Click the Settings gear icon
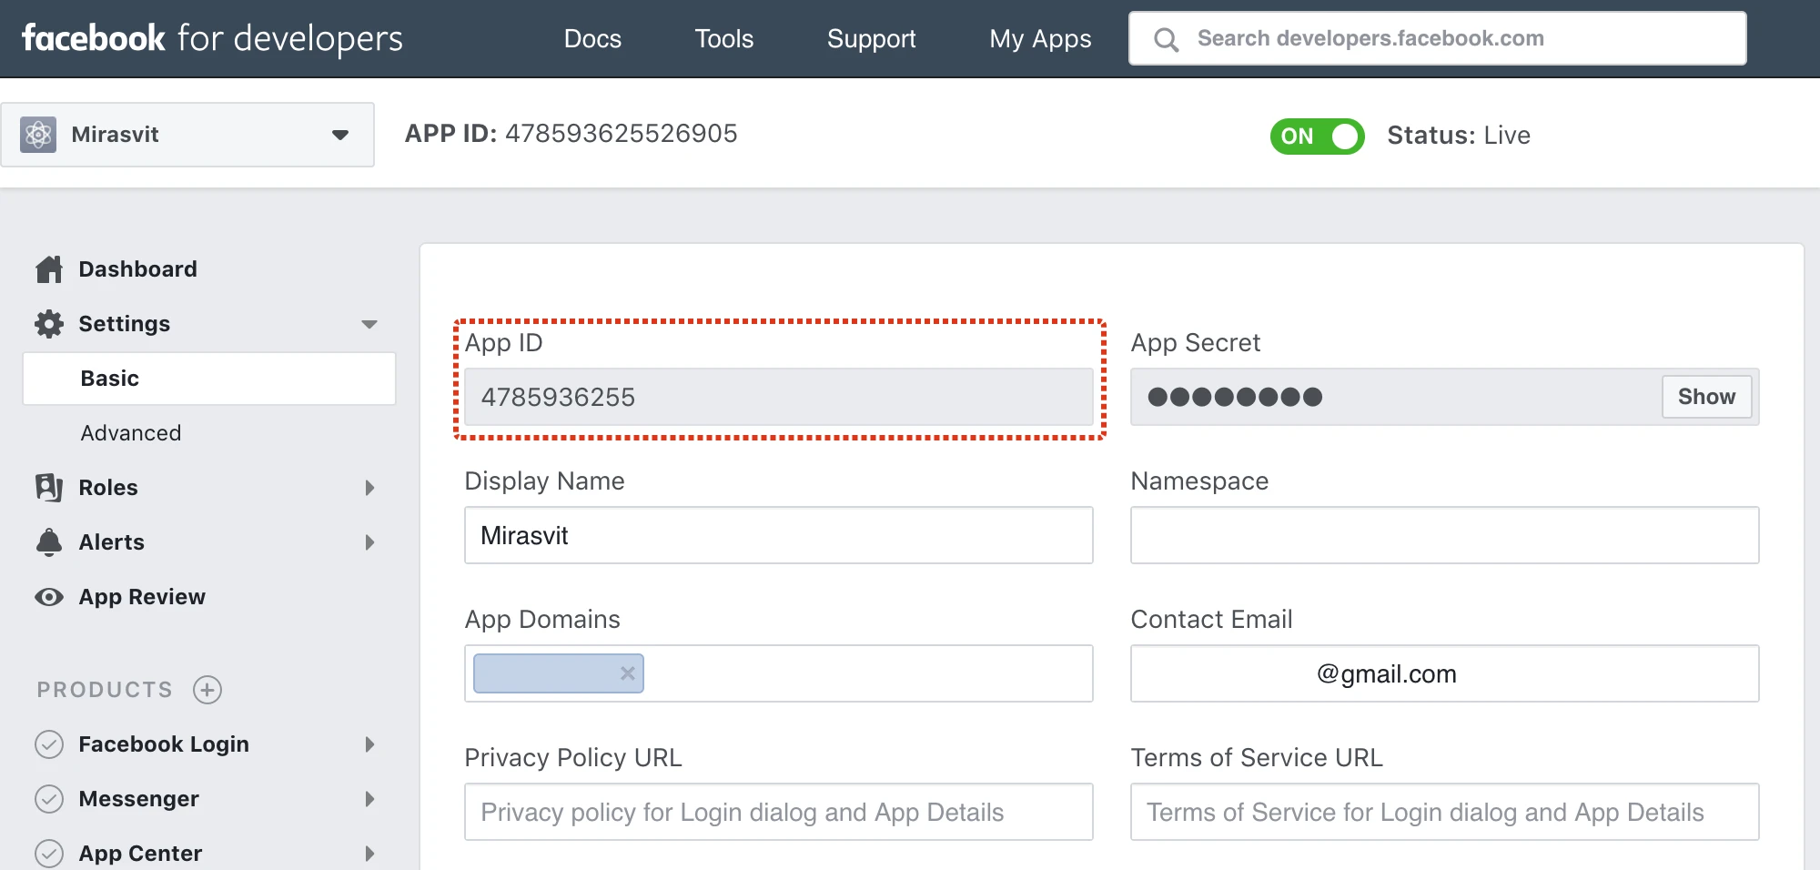 49,324
